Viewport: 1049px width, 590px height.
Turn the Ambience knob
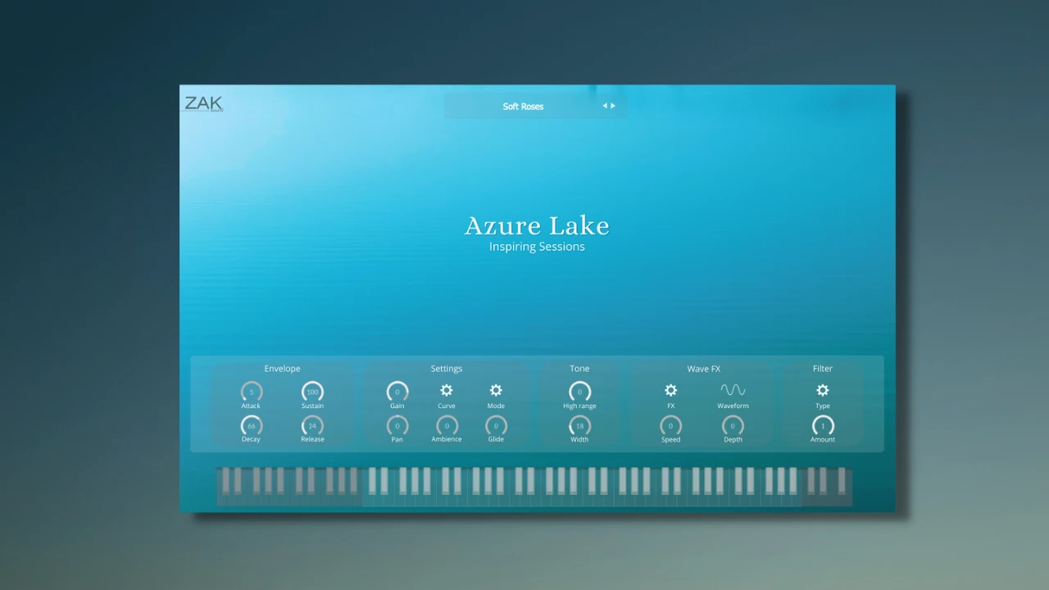pos(446,427)
